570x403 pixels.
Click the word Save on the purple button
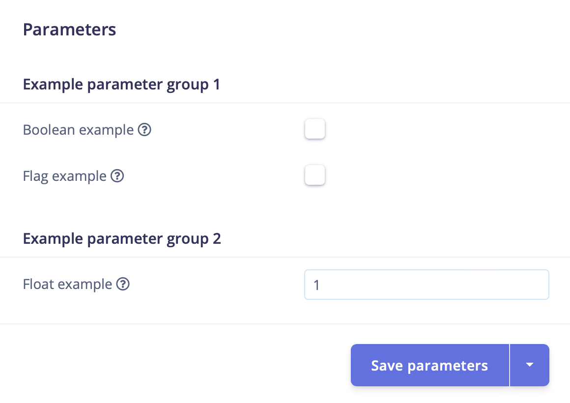pos(387,366)
